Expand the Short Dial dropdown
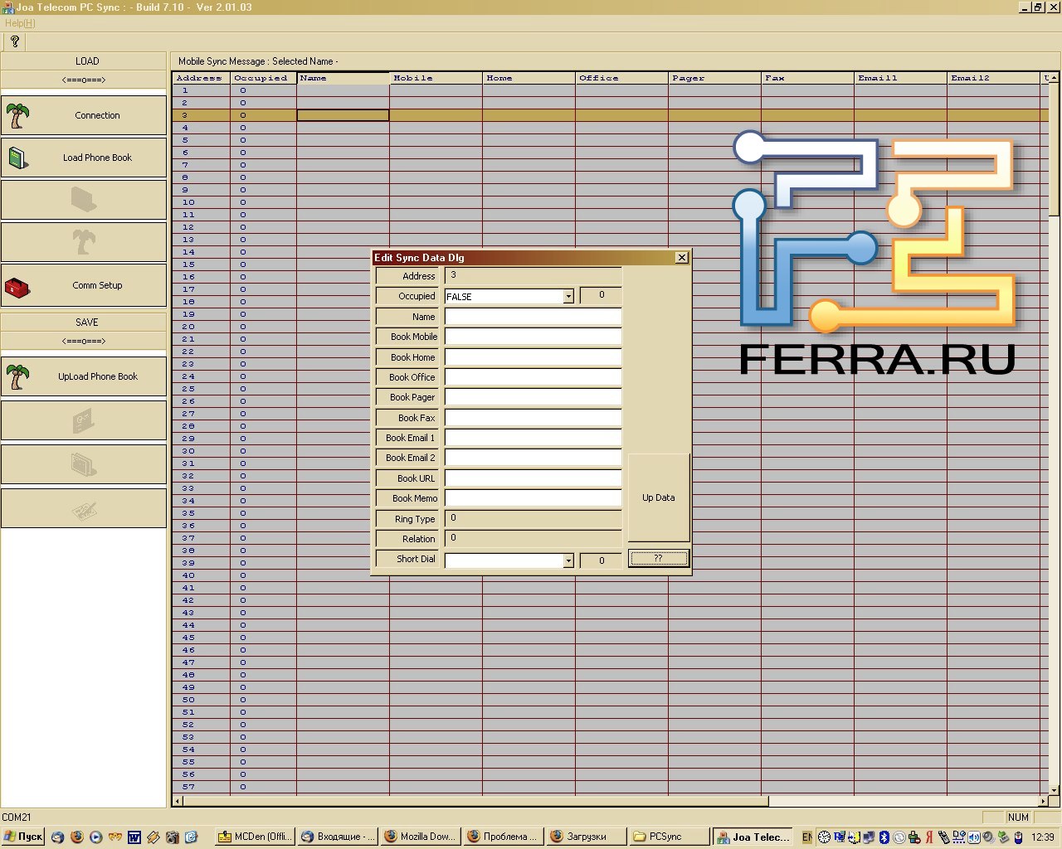 [568, 561]
